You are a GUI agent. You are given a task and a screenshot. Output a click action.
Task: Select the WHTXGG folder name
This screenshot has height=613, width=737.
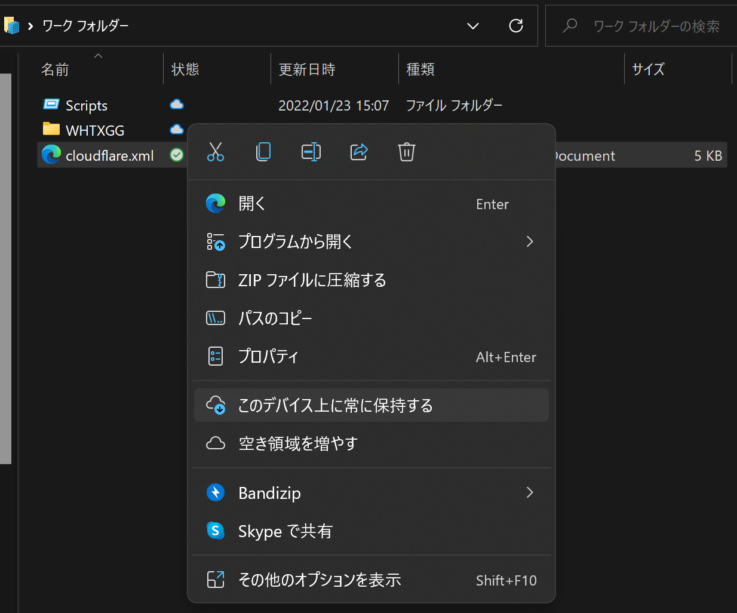[x=95, y=130]
